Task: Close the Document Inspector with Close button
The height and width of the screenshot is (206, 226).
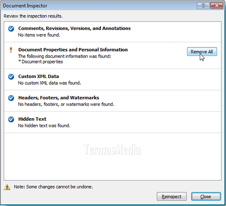Action: click(206, 196)
